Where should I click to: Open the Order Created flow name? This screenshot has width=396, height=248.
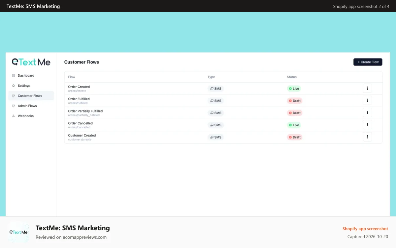pos(79,87)
